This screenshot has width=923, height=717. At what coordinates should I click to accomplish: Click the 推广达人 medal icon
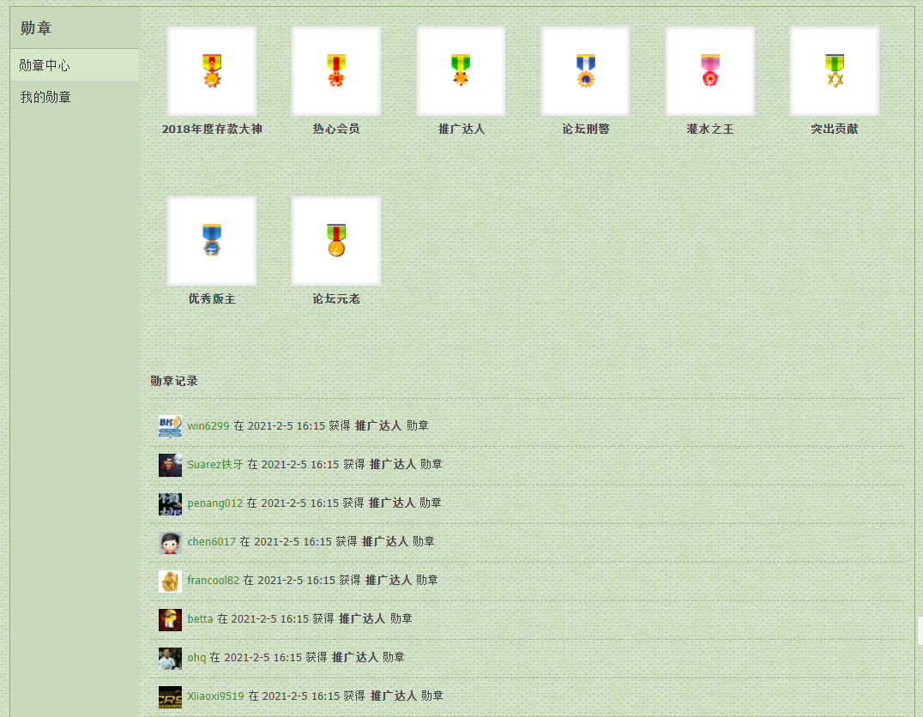point(461,71)
